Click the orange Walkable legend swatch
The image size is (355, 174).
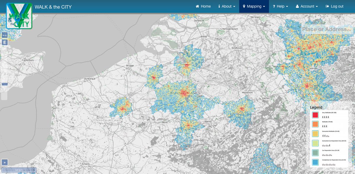[x=315, y=124]
